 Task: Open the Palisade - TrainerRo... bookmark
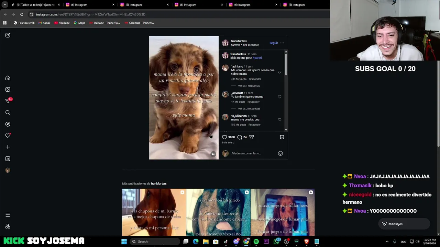pos(104,23)
